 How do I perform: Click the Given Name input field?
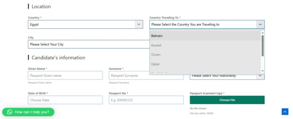coord(65,75)
